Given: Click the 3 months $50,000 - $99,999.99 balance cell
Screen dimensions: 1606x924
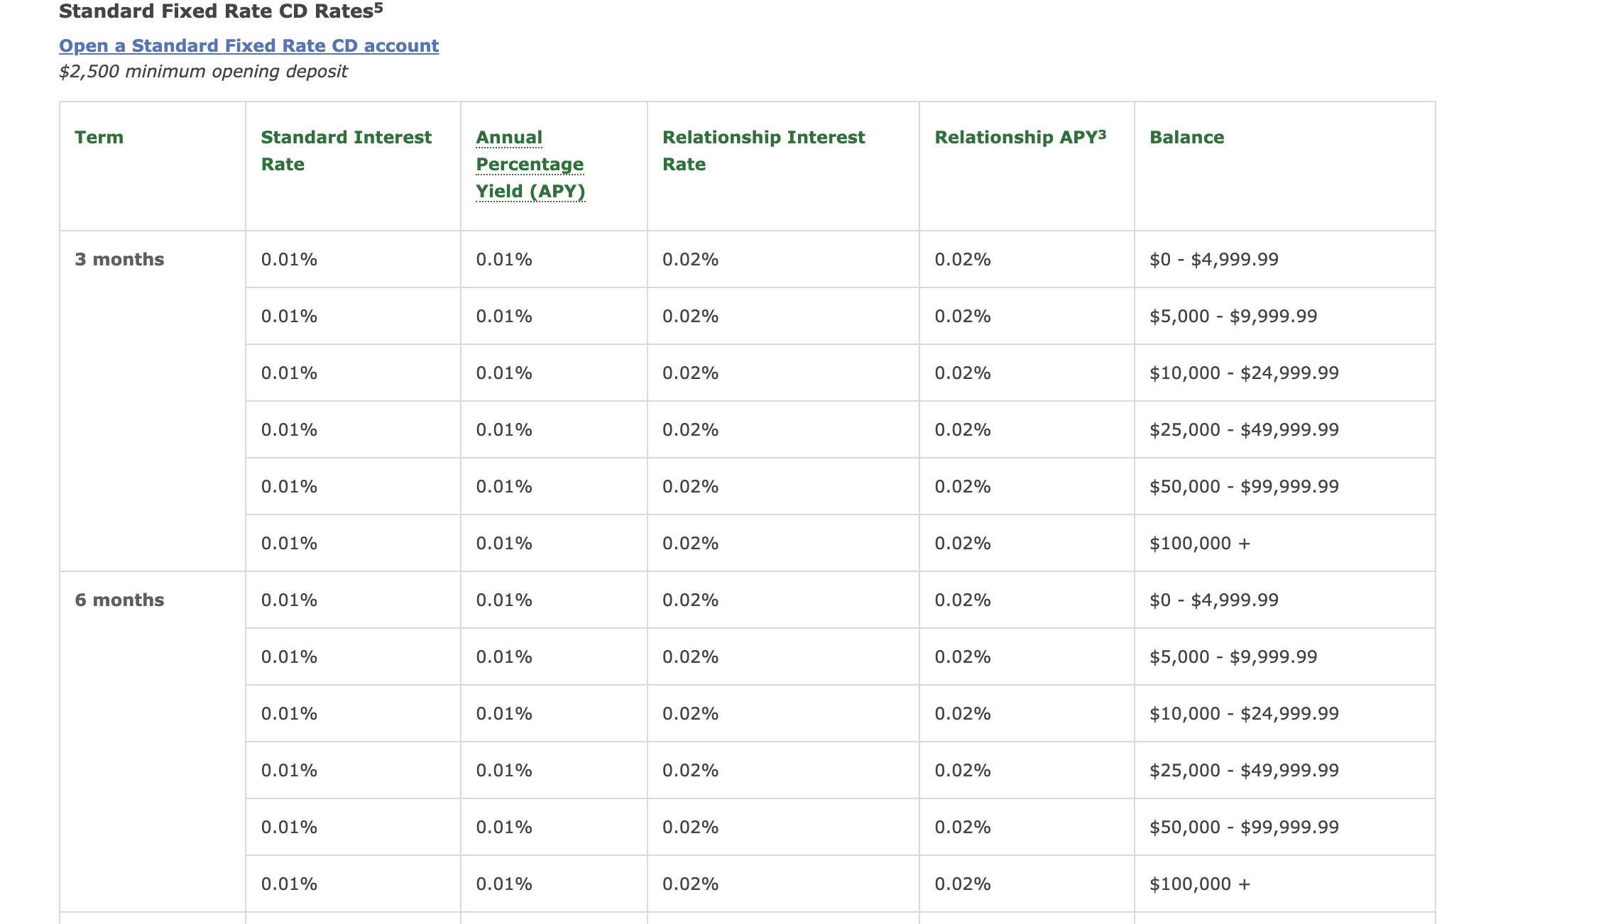Looking at the screenshot, I should tap(1243, 486).
